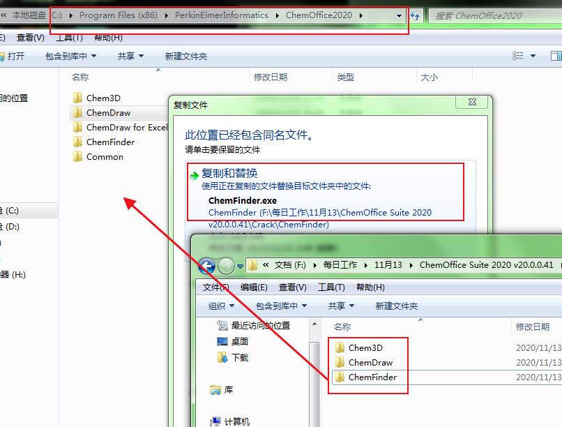Select drive (H:) in navigation pane
Viewport: 562px width, 427px height.
(x=13, y=275)
